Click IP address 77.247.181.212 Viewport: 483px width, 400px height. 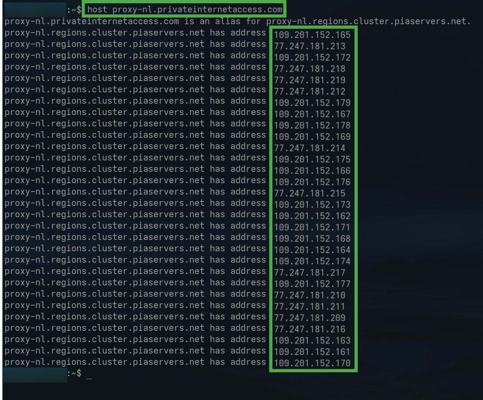pos(310,92)
